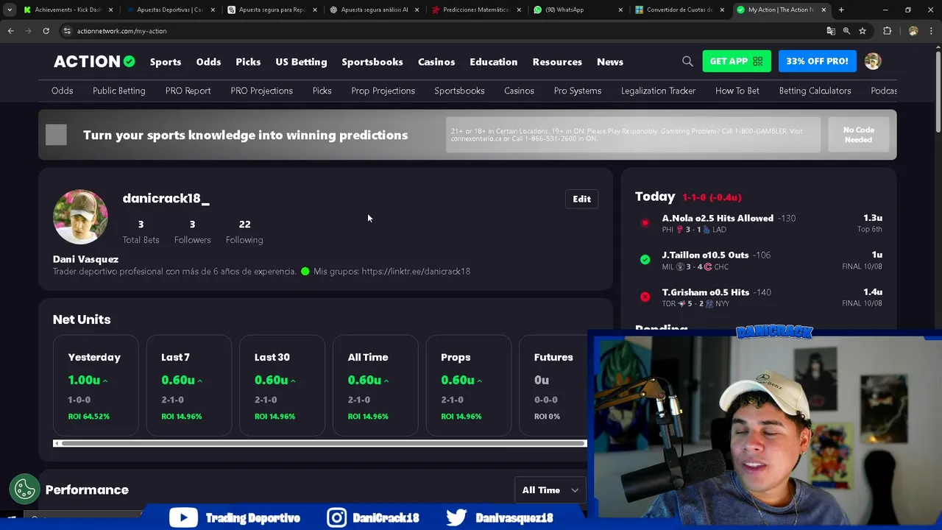Viewport: 942px width, 530px height.
Task: Switch to the WhatsApp tab
Action: tap(578, 10)
